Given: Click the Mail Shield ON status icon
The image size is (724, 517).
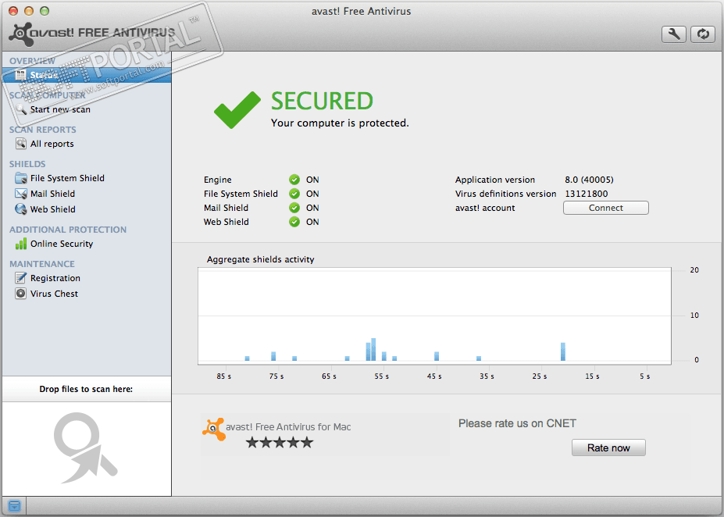Looking at the screenshot, I should point(294,208).
